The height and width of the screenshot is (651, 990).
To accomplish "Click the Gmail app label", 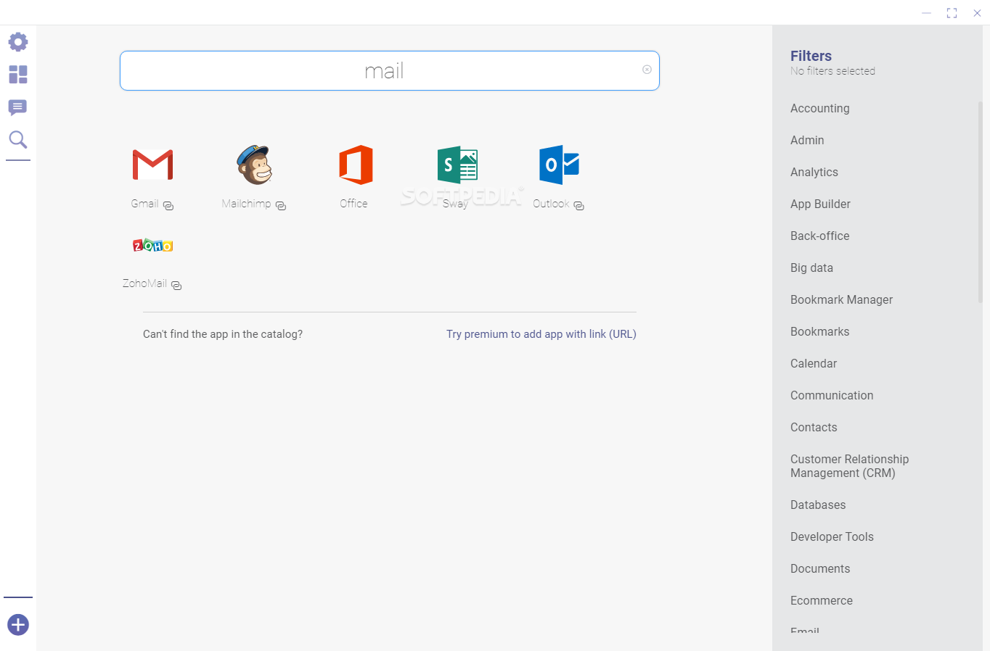I will [144, 204].
